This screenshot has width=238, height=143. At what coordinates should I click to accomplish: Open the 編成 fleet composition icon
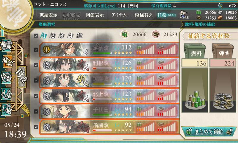click(x=6, y=46)
